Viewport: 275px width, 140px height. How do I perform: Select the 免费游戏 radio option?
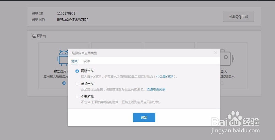(x=77, y=97)
